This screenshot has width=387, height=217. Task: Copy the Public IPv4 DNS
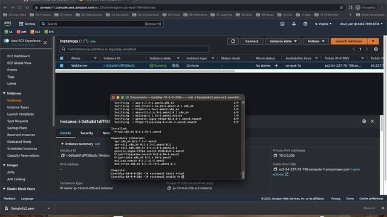[x=275, y=169]
